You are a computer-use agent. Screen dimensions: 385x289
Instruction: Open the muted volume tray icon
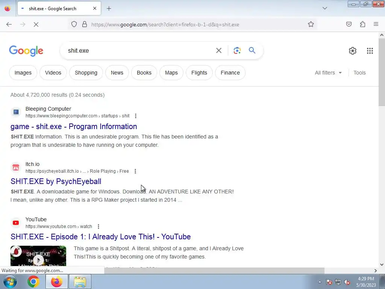[x=347, y=282]
